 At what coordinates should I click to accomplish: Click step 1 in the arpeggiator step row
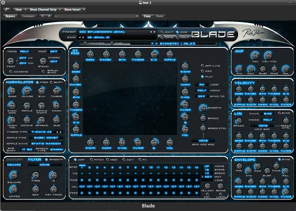[x=82, y=167]
